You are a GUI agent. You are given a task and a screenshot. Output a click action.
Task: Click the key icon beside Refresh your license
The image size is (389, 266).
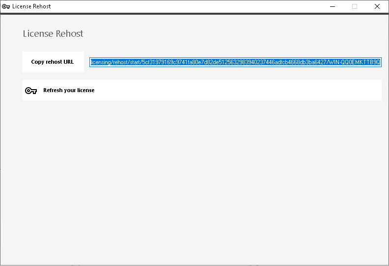[x=31, y=91]
